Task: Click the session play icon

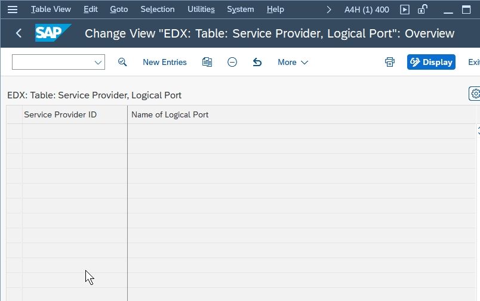Action: click(405, 10)
